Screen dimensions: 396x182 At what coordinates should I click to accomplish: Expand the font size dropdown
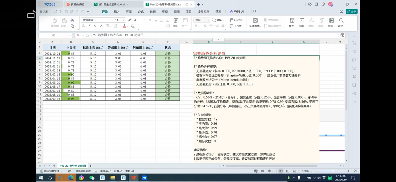(x=123, y=20)
